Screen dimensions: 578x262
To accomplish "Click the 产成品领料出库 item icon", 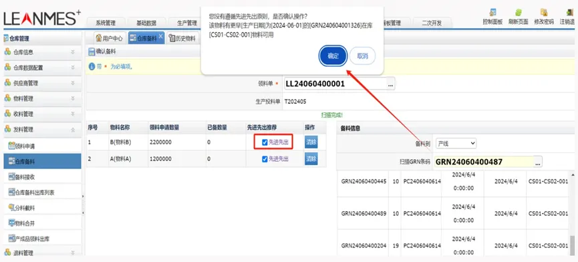I will (x=11, y=239).
